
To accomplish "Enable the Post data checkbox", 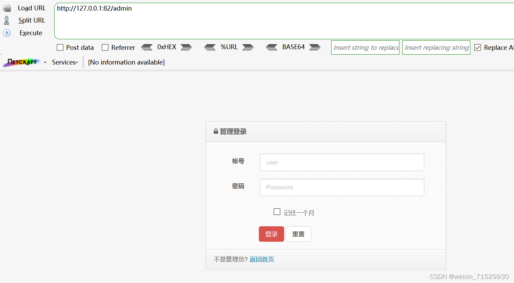I will (x=59, y=47).
